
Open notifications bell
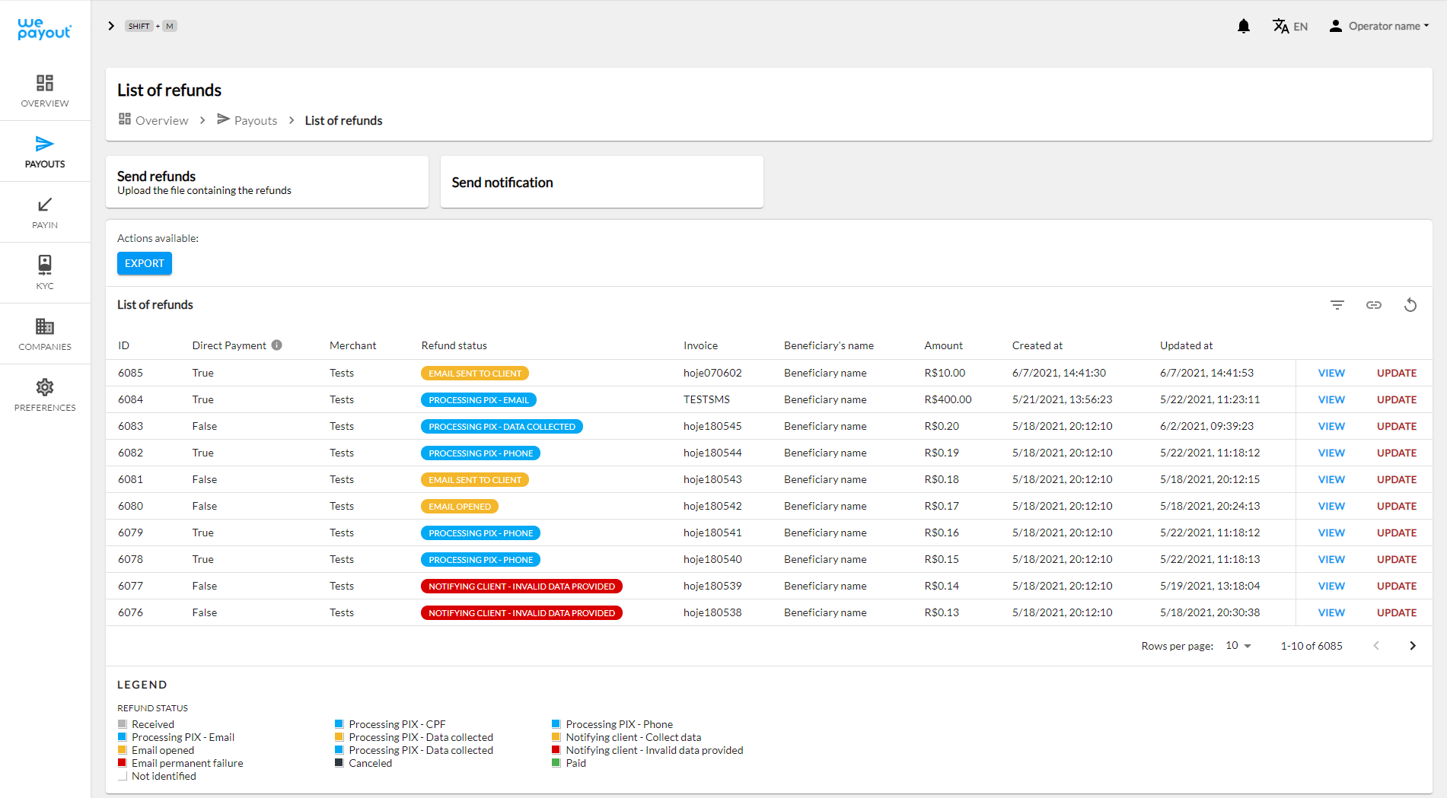[x=1244, y=27]
